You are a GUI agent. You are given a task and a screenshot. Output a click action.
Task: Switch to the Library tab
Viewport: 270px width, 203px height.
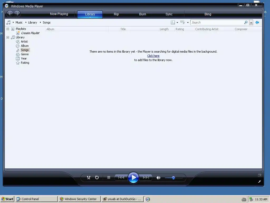pos(90,14)
